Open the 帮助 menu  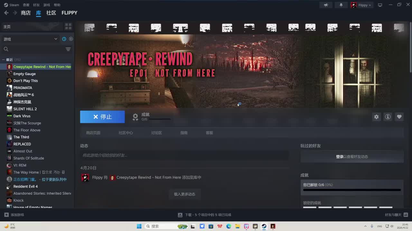click(57, 5)
